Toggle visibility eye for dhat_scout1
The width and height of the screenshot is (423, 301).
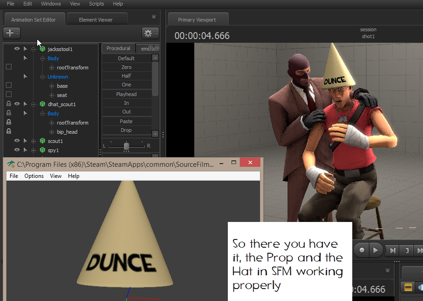[x=17, y=104]
